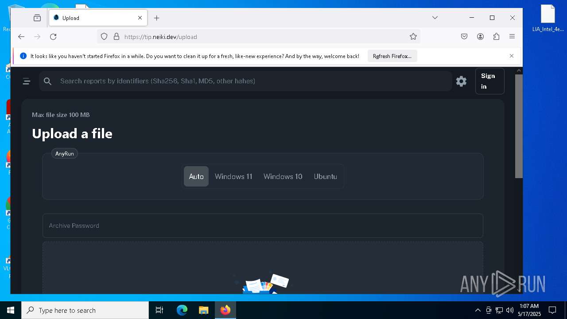Reload the current page
Image resolution: width=567 pixels, height=319 pixels.
tap(53, 37)
